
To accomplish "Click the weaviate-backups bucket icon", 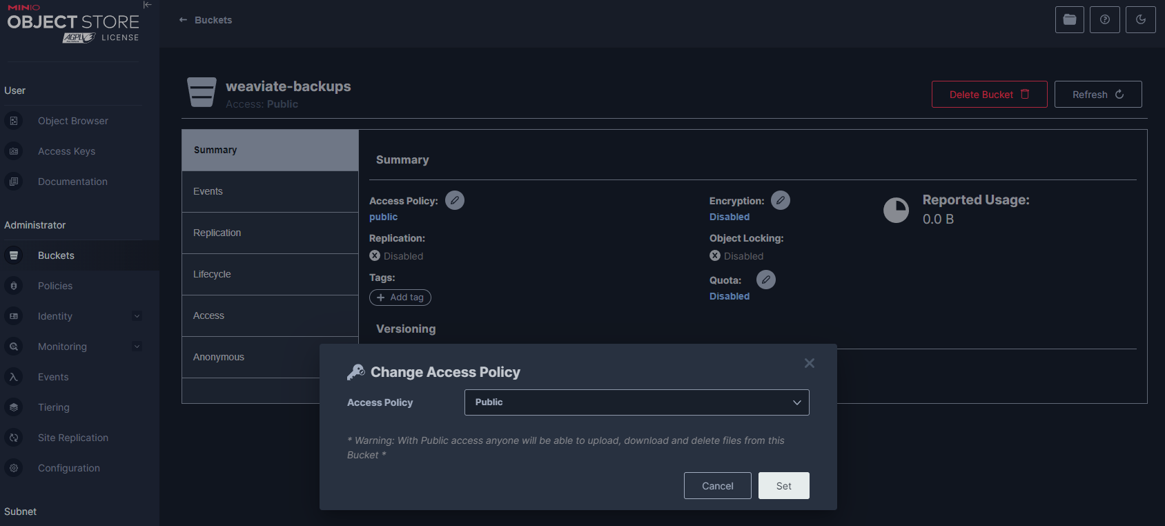I will tap(202, 92).
